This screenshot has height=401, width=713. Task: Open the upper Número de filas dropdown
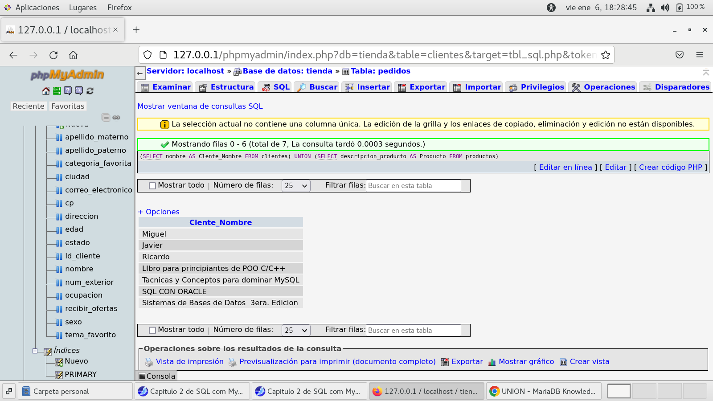[295, 186]
